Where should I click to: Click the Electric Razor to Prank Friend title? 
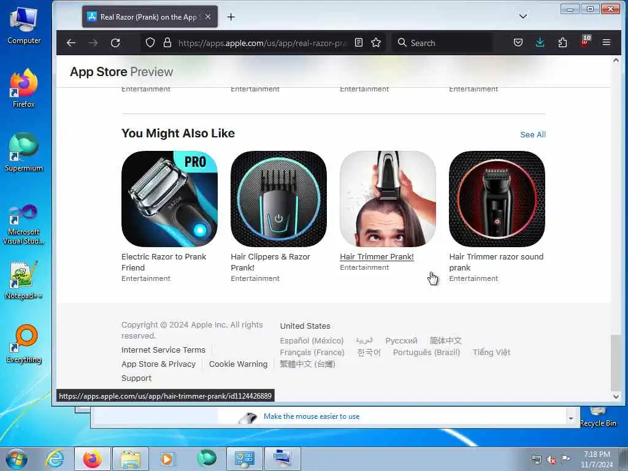coord(163,262)
